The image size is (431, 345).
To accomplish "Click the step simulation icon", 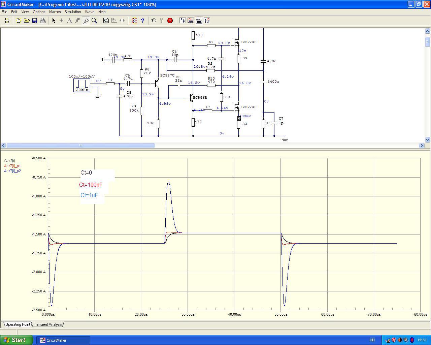I will click(162, 21).
